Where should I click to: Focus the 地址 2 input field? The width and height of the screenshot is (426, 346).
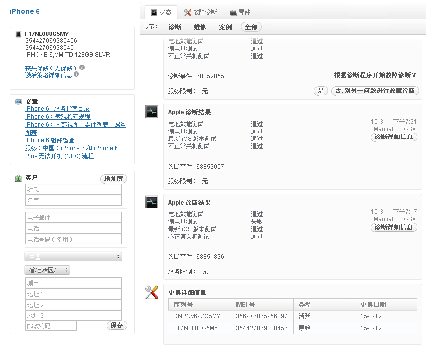pyautogui.click(x=74, y=305)
